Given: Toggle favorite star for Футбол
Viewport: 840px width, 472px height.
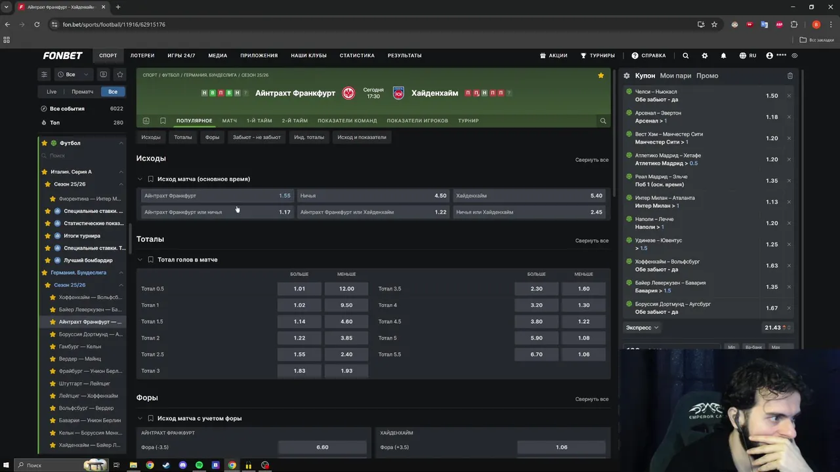Looking at the screenshot, I should 45,143.
